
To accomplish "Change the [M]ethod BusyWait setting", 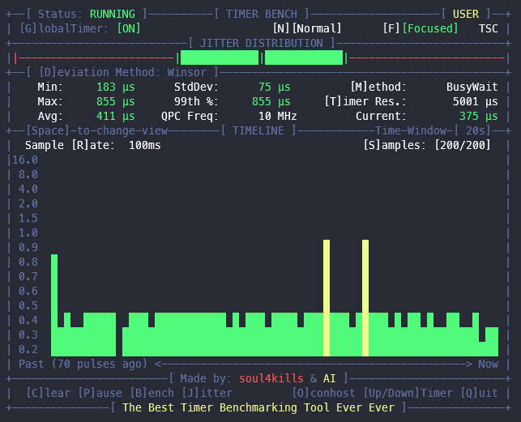I will [x=425, y=87].
